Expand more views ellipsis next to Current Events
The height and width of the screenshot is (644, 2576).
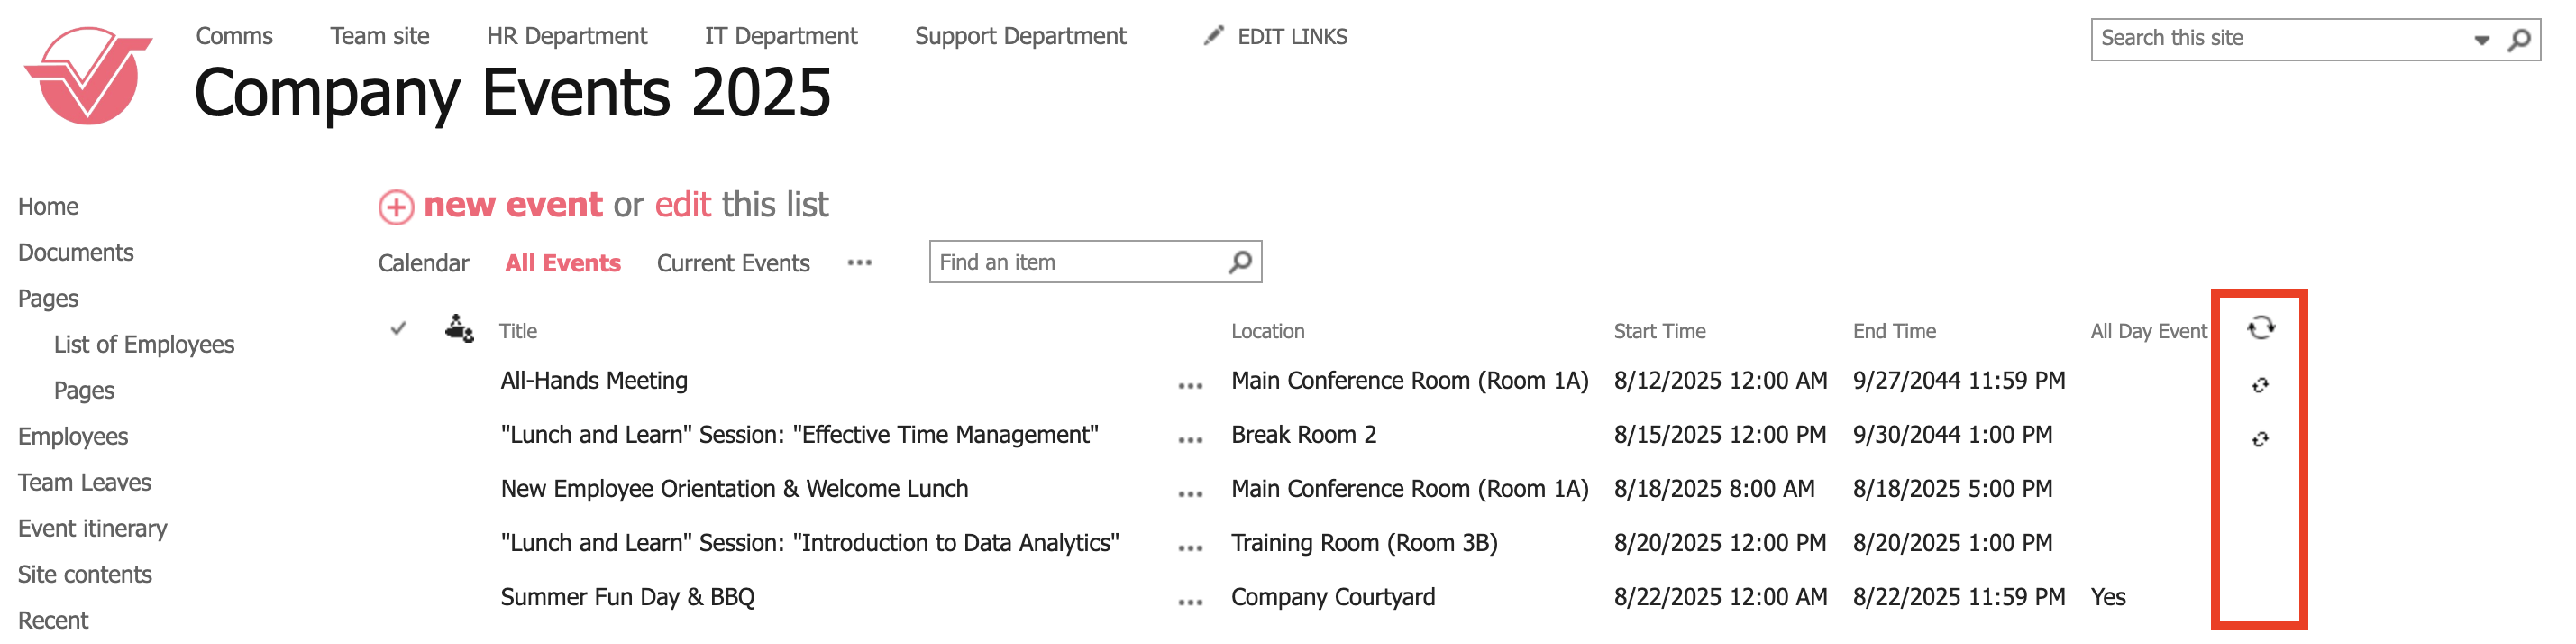tap(859, 263)
